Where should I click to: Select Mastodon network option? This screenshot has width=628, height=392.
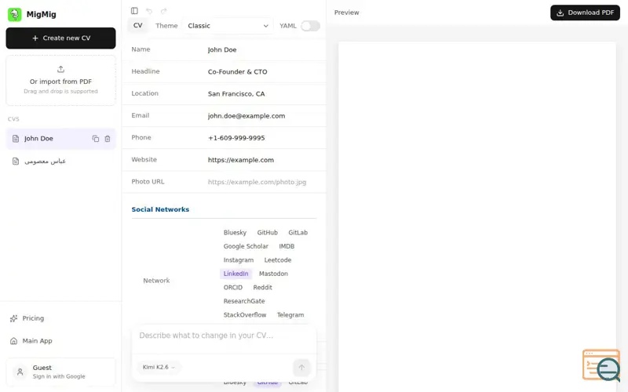coord(273,274)
